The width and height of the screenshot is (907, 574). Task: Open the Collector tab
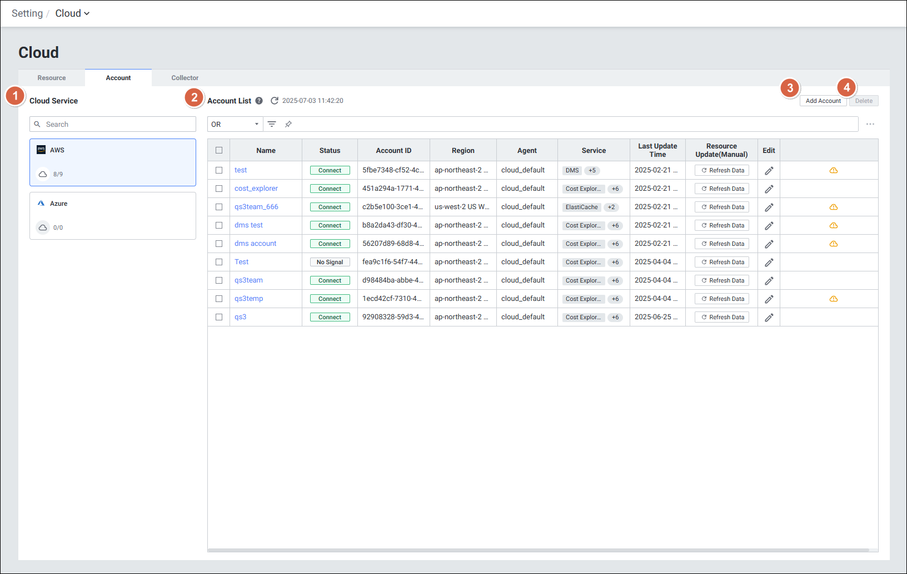click(x=185, y=78)
